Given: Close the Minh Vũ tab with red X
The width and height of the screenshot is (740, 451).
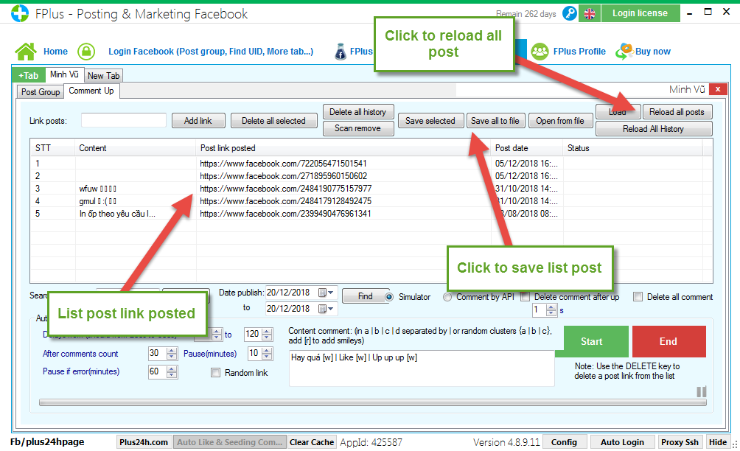Looking at the screenshot, I should [x=718, y=88].
